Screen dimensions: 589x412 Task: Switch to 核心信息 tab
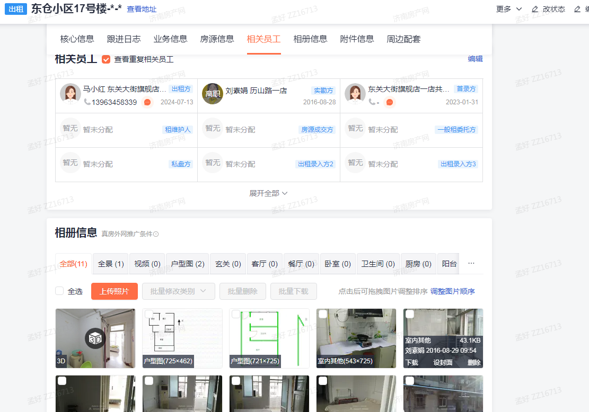77,39
